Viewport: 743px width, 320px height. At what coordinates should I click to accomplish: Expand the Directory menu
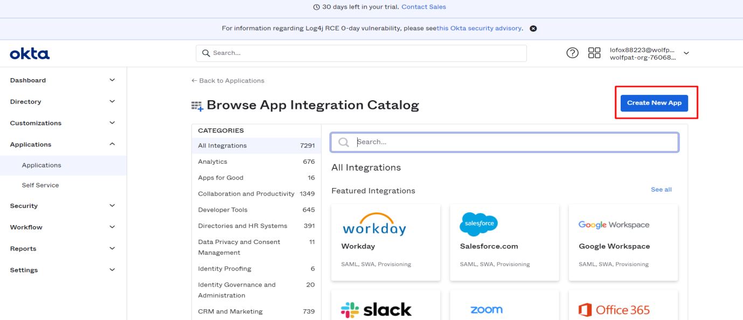tap(63, 102)
